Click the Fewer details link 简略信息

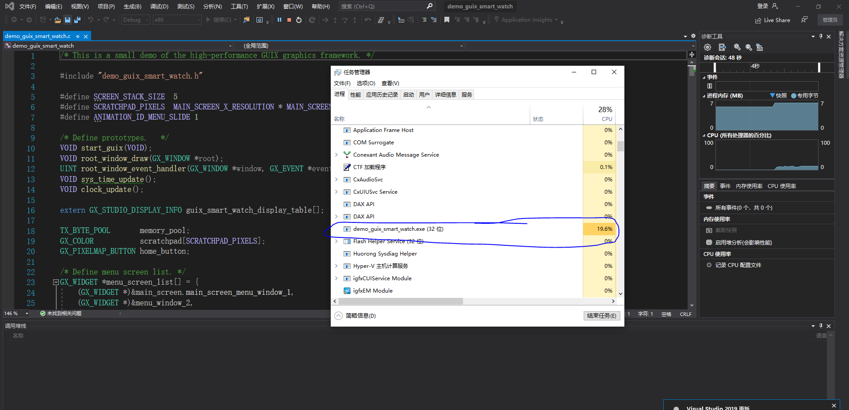360,316
